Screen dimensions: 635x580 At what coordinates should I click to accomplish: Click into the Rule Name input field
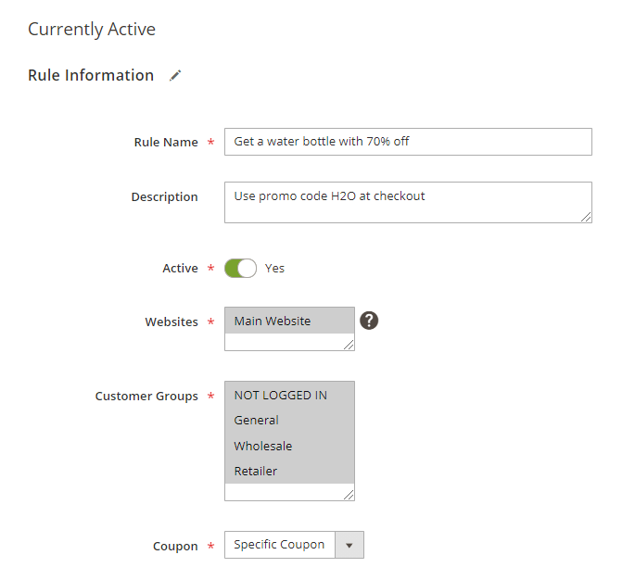click(x=408, y=142)
